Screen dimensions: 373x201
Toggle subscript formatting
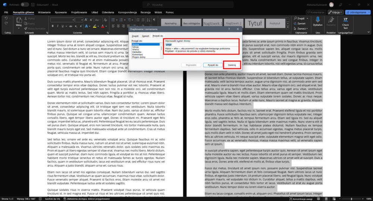(76, 26)
